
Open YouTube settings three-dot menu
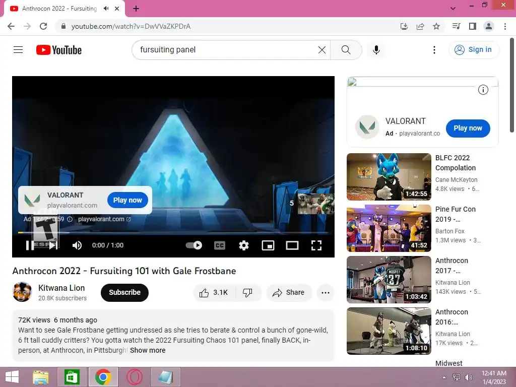(x=434, y=50)
